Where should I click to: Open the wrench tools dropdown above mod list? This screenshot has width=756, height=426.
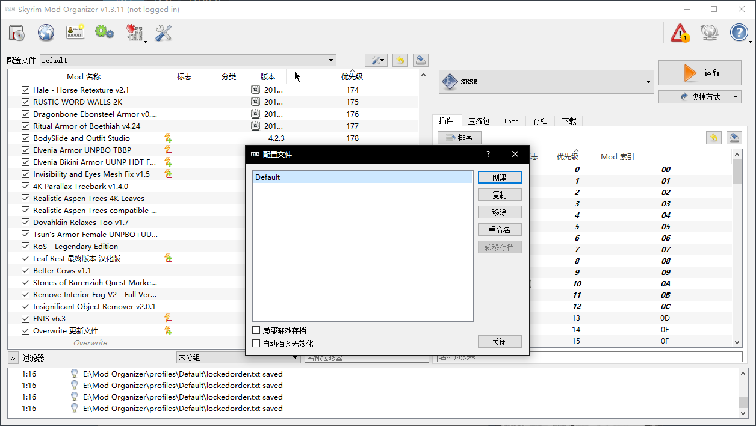377,60
